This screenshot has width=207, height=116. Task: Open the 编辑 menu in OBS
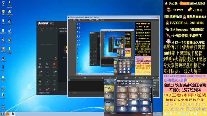[x=75, y=20]
